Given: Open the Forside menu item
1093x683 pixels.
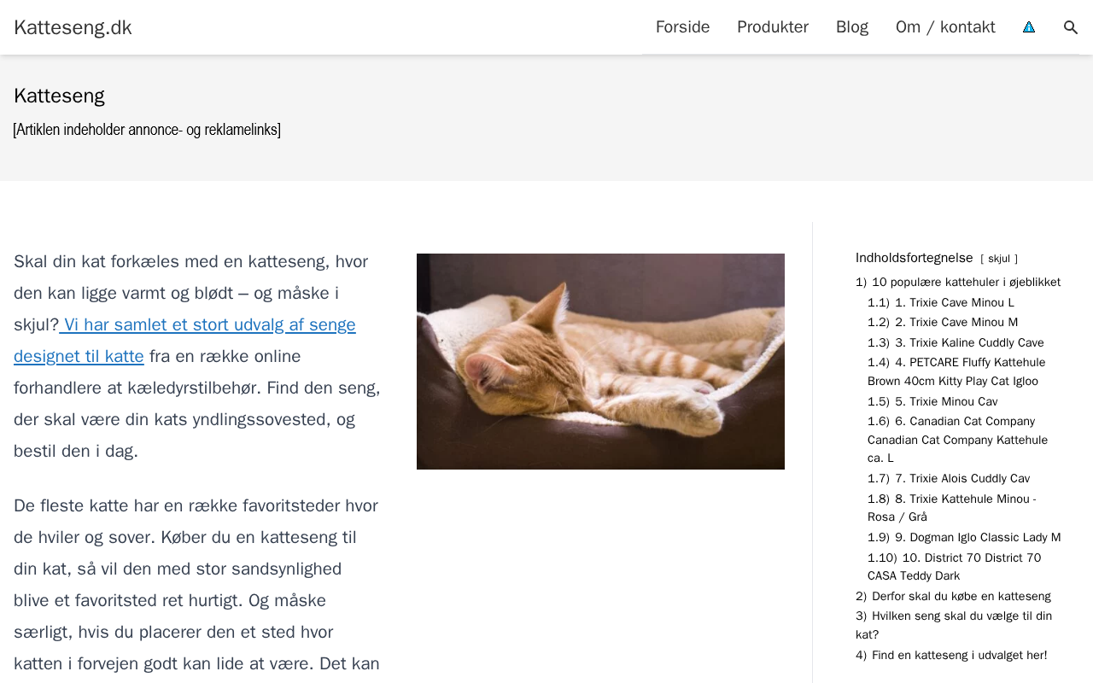Looking at the screenshot, I should coord(682,27).
